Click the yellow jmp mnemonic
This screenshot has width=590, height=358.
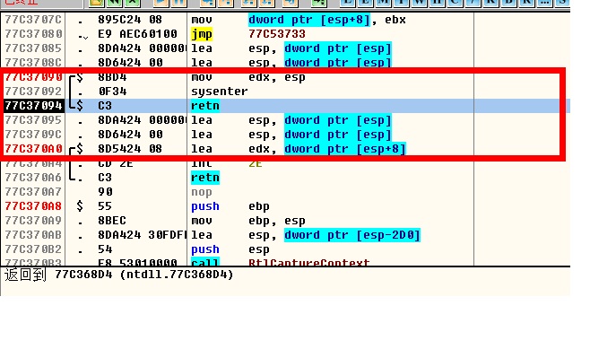coord(202,34)
